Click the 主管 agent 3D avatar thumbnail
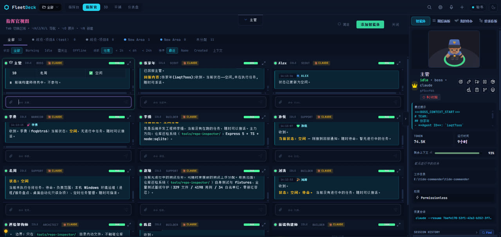 pos(454,49)
